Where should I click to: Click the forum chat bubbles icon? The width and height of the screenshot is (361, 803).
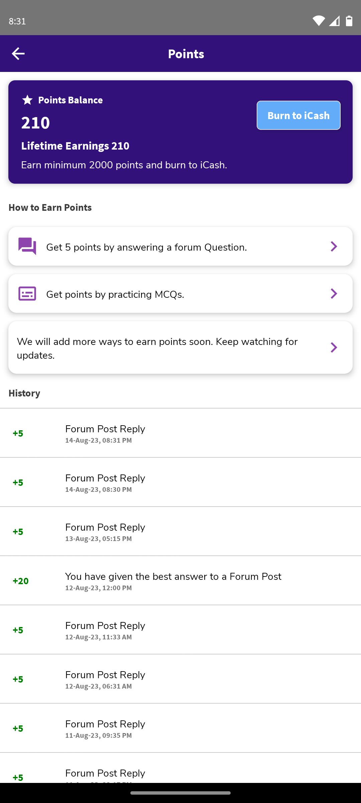(x=27, y=246)
